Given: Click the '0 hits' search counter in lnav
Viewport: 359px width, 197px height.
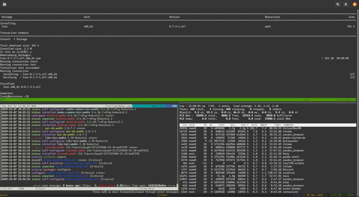Looking at the screenshot, I should pyautogui.click(x=40, y=189).
